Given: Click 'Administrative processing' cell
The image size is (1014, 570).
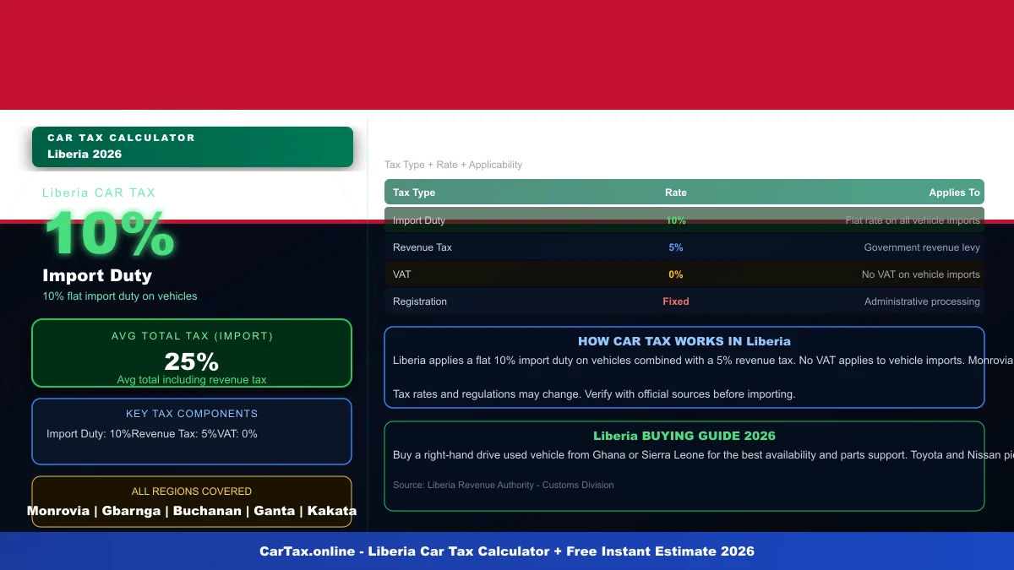Looking at the screenshot, I should click(x=922, y=301).
